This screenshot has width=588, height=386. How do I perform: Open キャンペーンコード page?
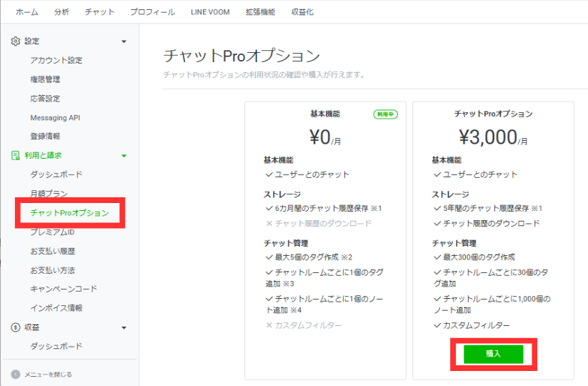pos(64,289)
